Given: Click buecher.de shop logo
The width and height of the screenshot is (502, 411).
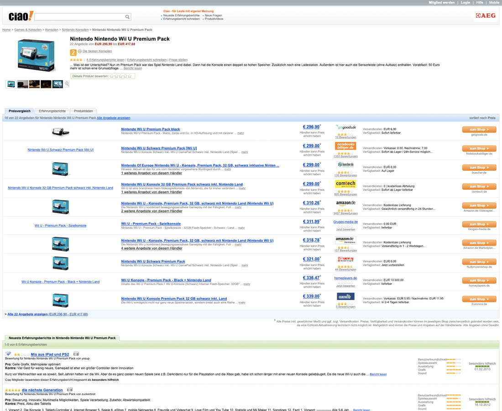Looking at the screenshot, I should 345,165.
